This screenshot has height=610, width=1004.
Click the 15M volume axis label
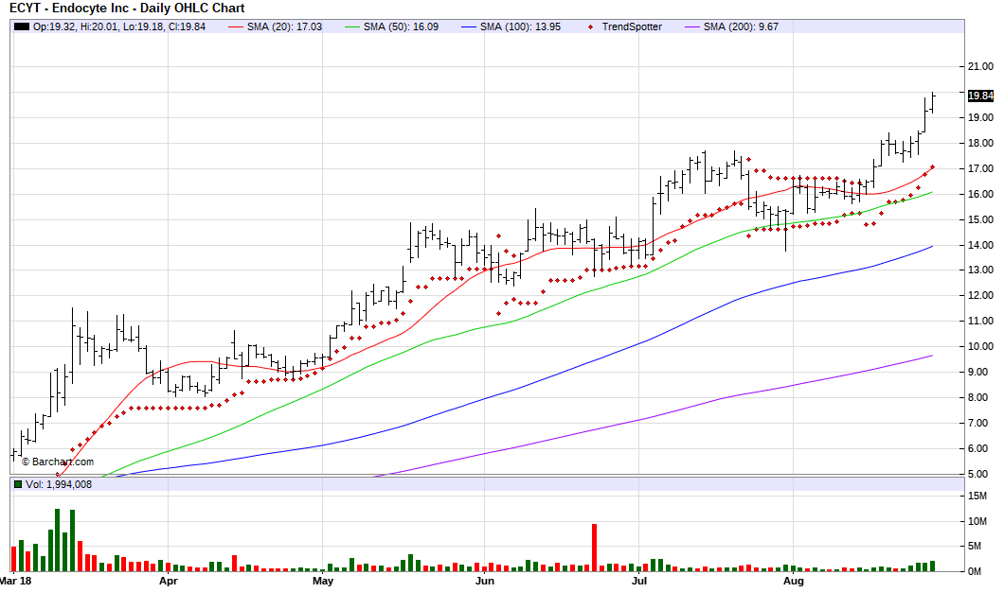(977, 497)
